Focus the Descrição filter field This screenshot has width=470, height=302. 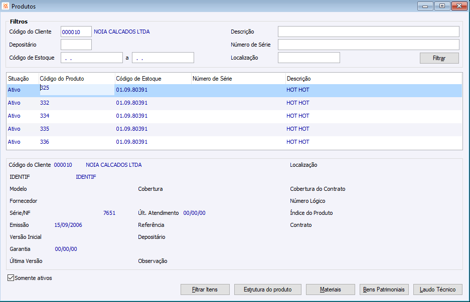coord(368,32)
